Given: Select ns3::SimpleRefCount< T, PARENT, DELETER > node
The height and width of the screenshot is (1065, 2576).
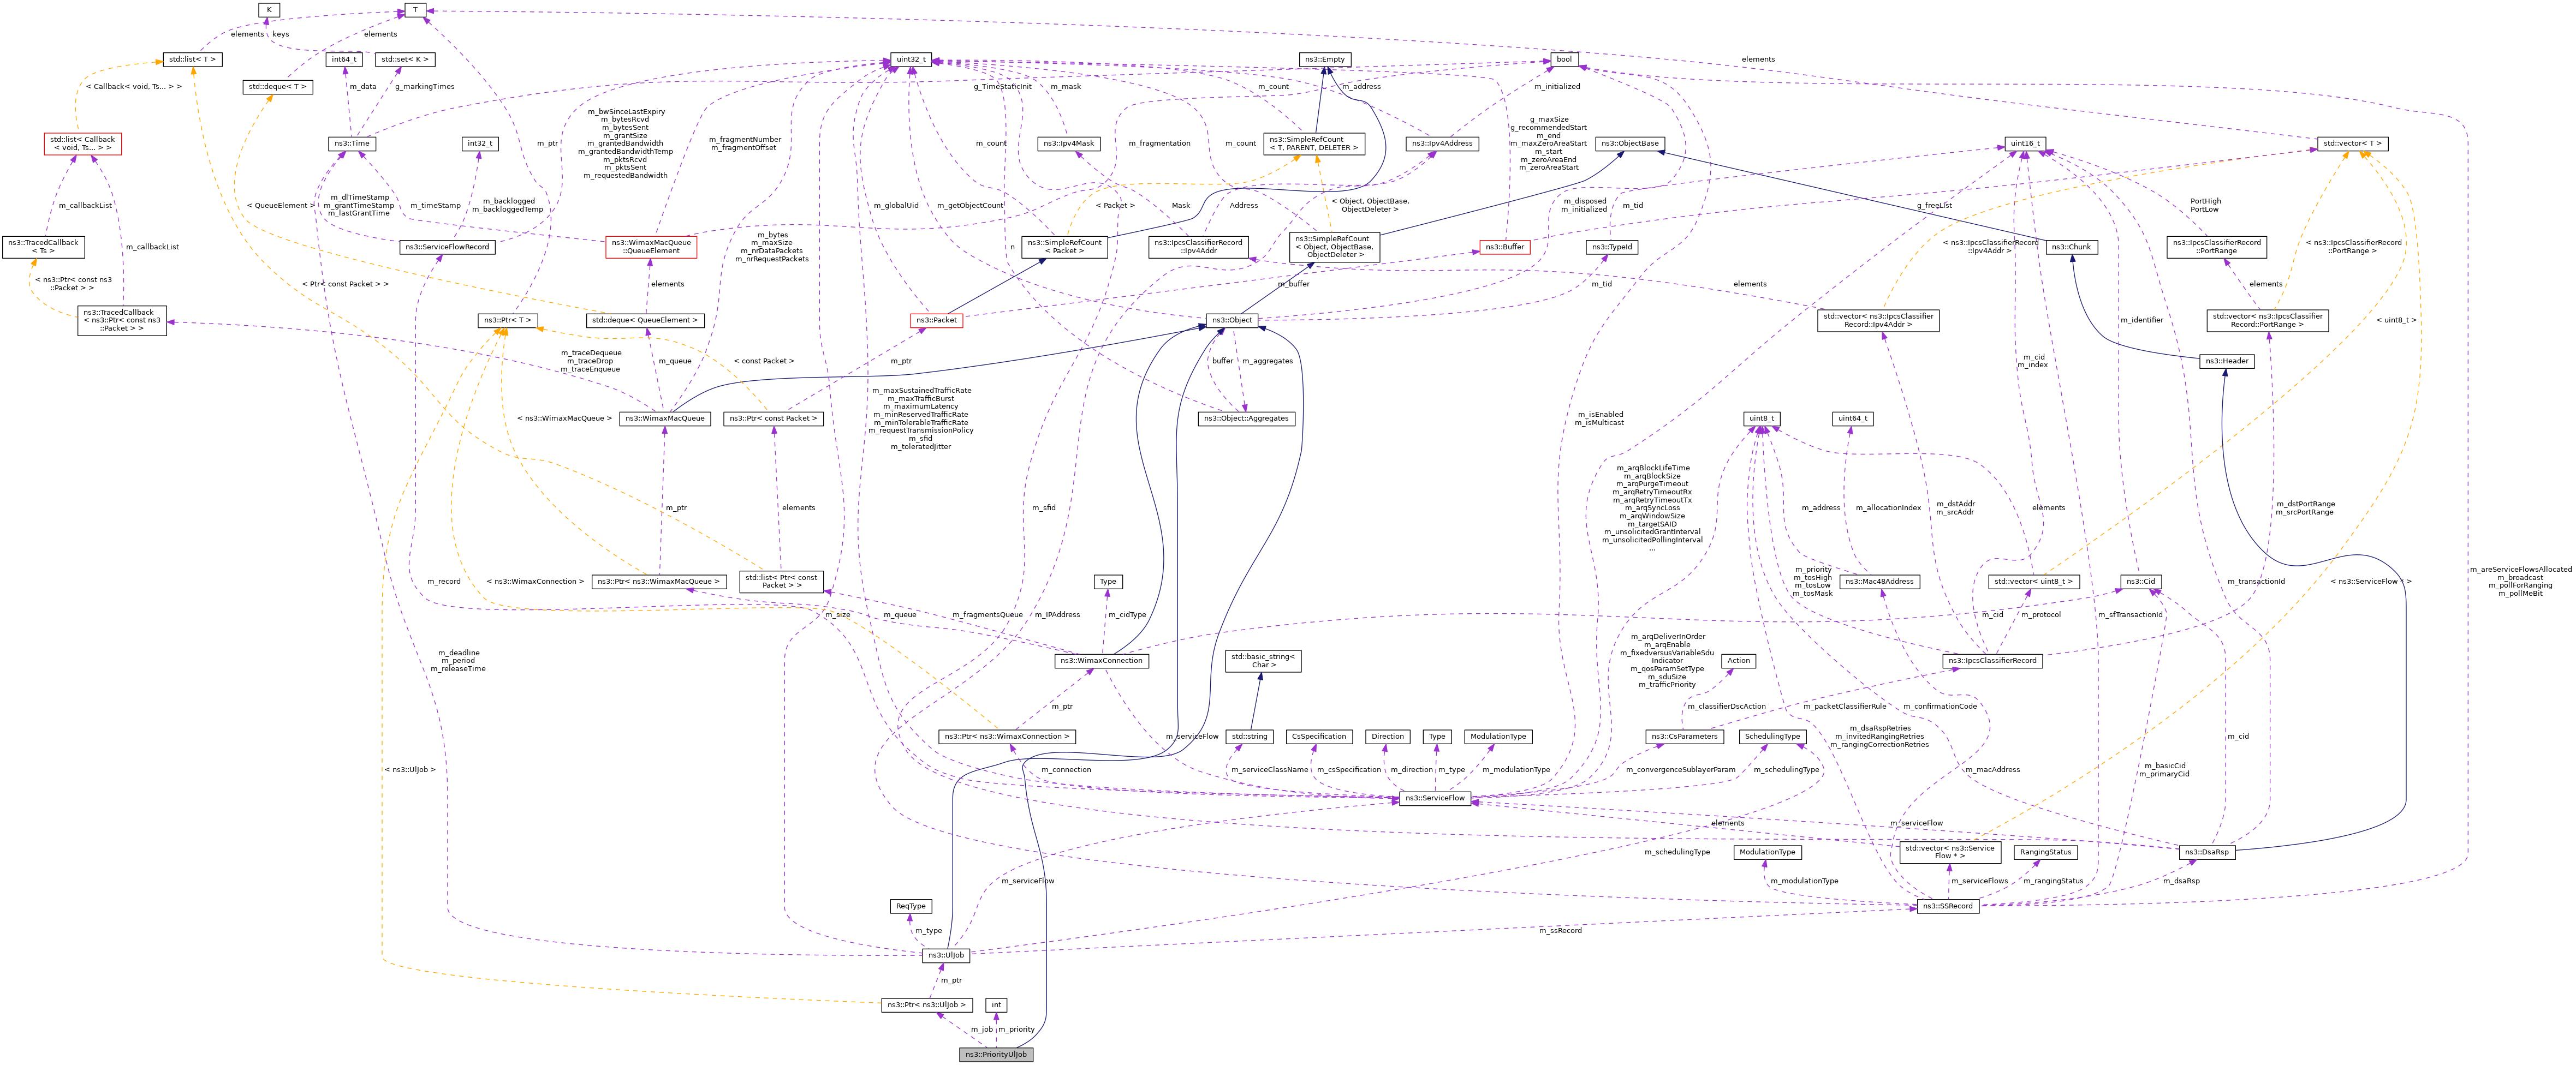Looking at the screenshot, I should tap(1313, 144).
